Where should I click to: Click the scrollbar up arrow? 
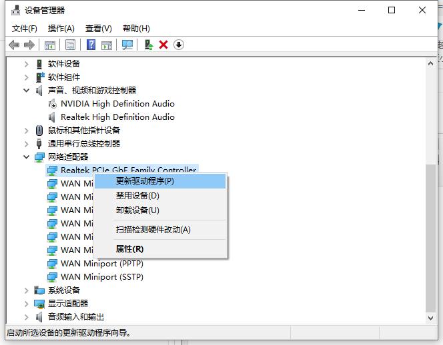pyautogui.click(x=430, y=63)
